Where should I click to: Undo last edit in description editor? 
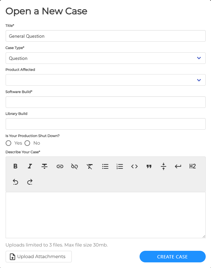click(15, 182)
